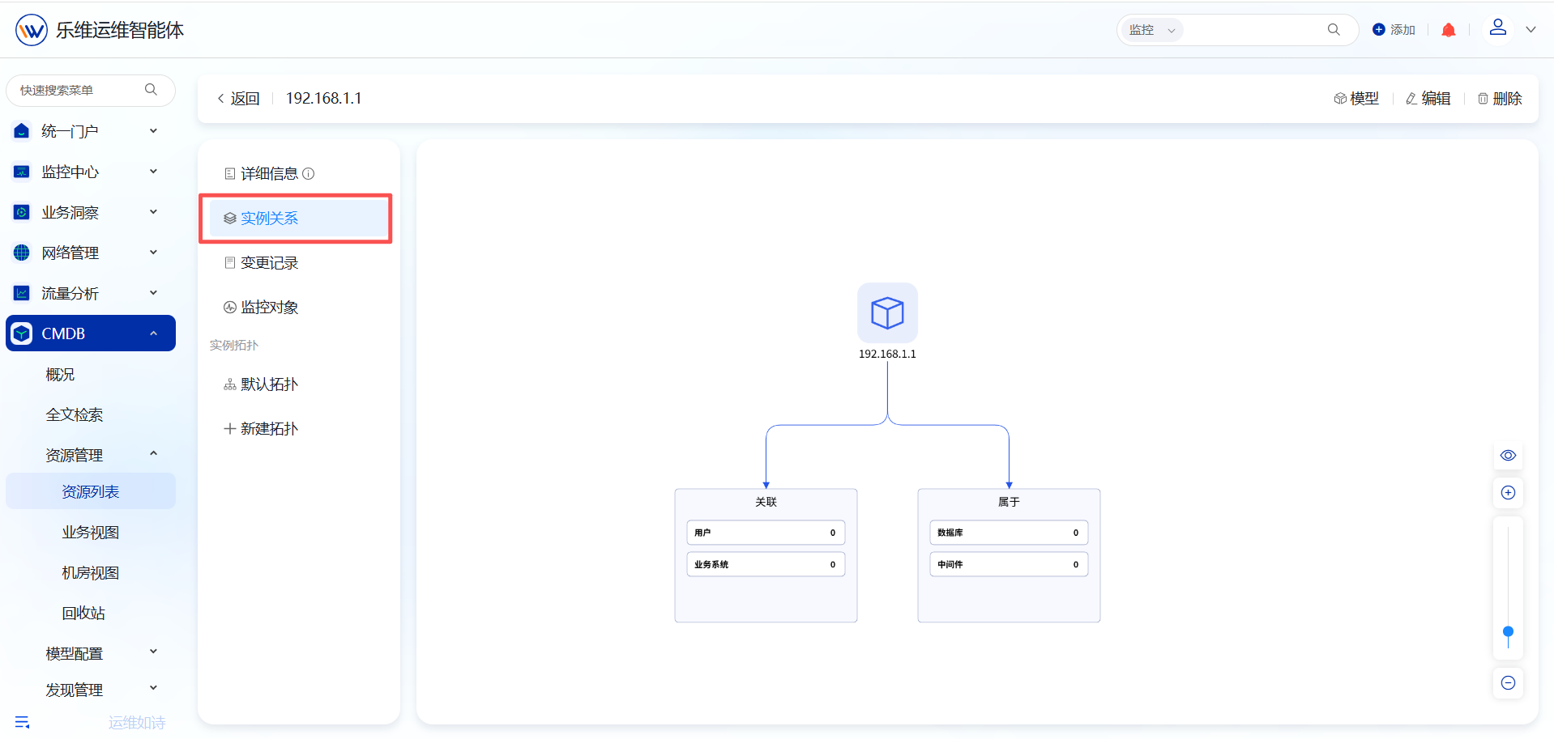Click the 关联 group title
The image size is (1554, 739).
point(766,502)
